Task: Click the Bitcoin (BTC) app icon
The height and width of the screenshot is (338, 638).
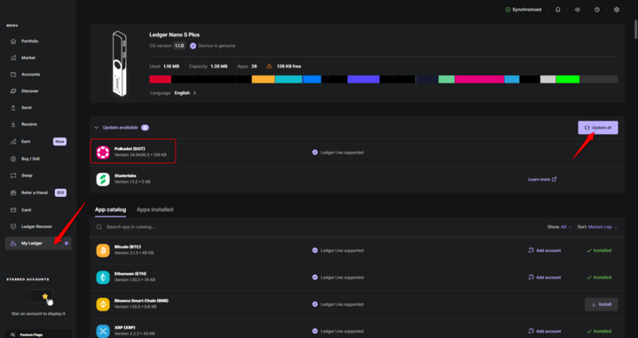Action: pos(103,250)
